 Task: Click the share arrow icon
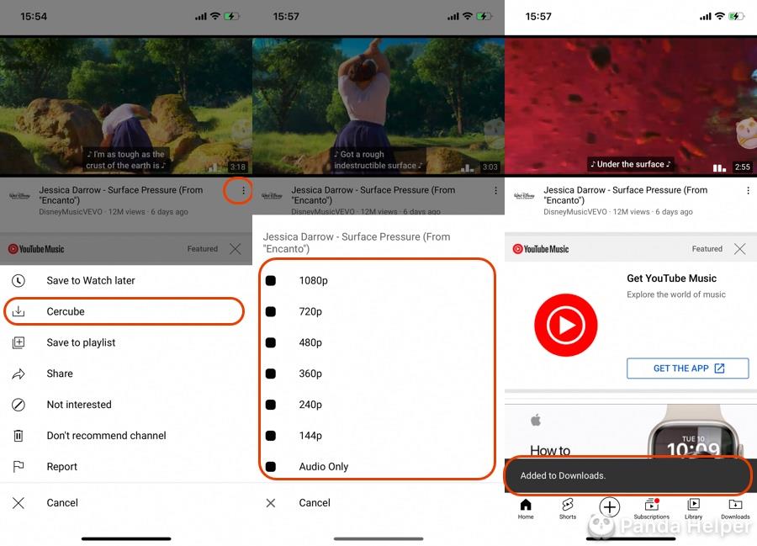click(19, 374)
